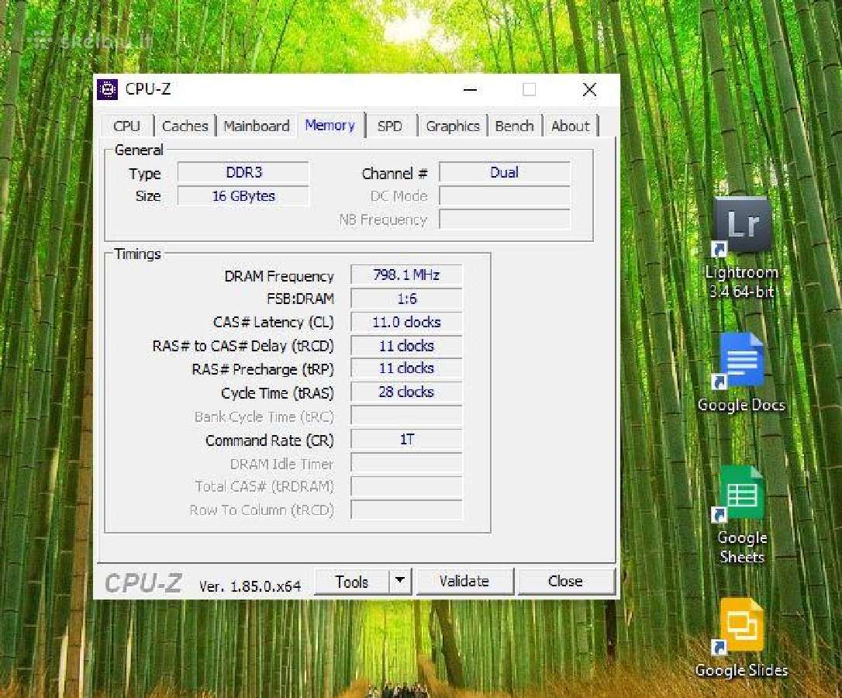Switch to the About tab

pyautogui.click(x=571, y=126)
